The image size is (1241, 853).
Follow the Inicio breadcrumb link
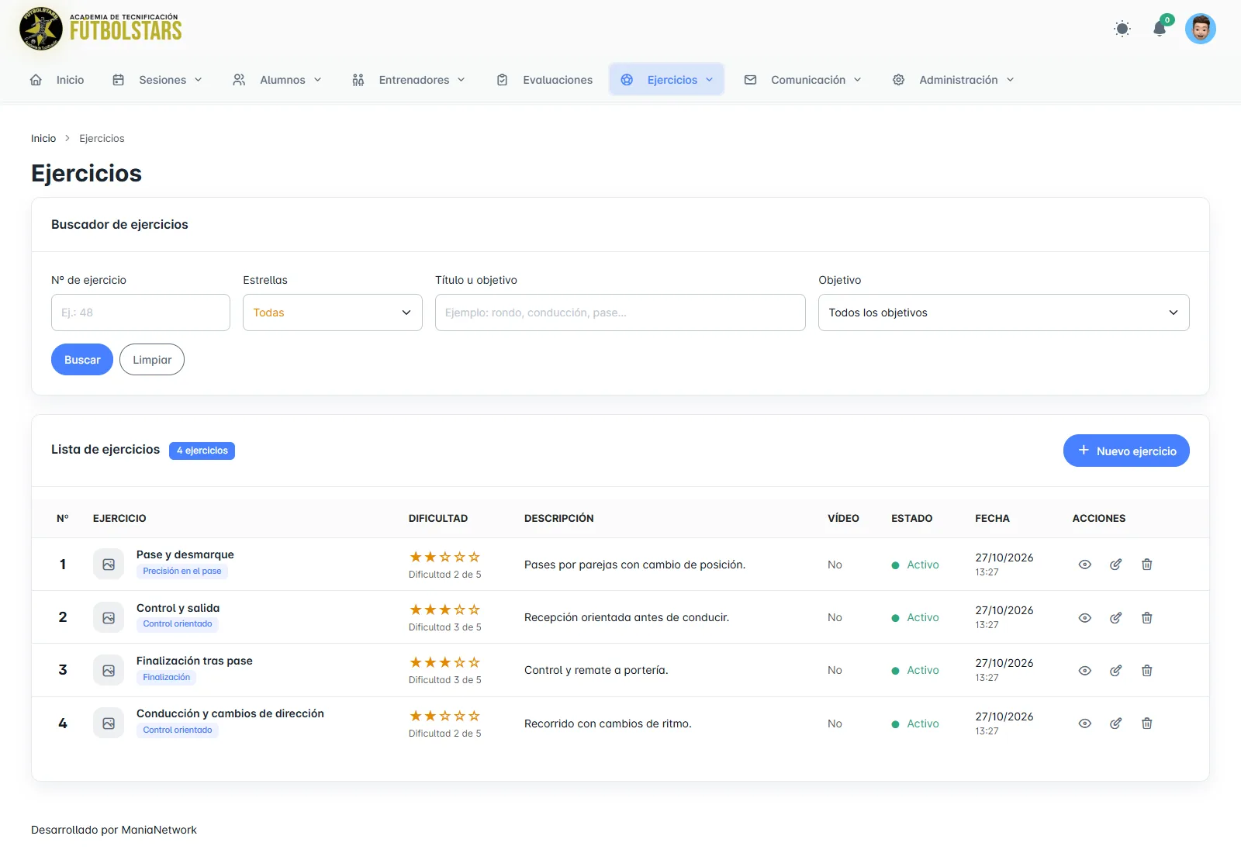tap(43, 139)
